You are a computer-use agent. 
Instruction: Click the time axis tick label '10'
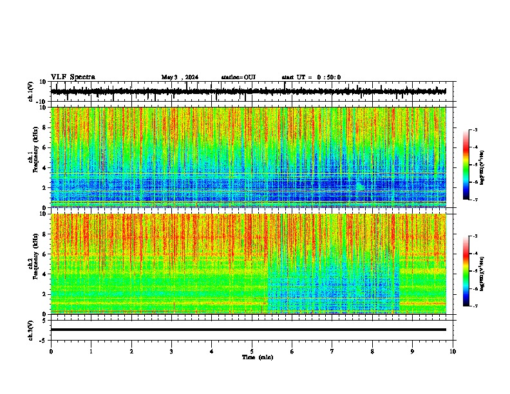[453, 352]
